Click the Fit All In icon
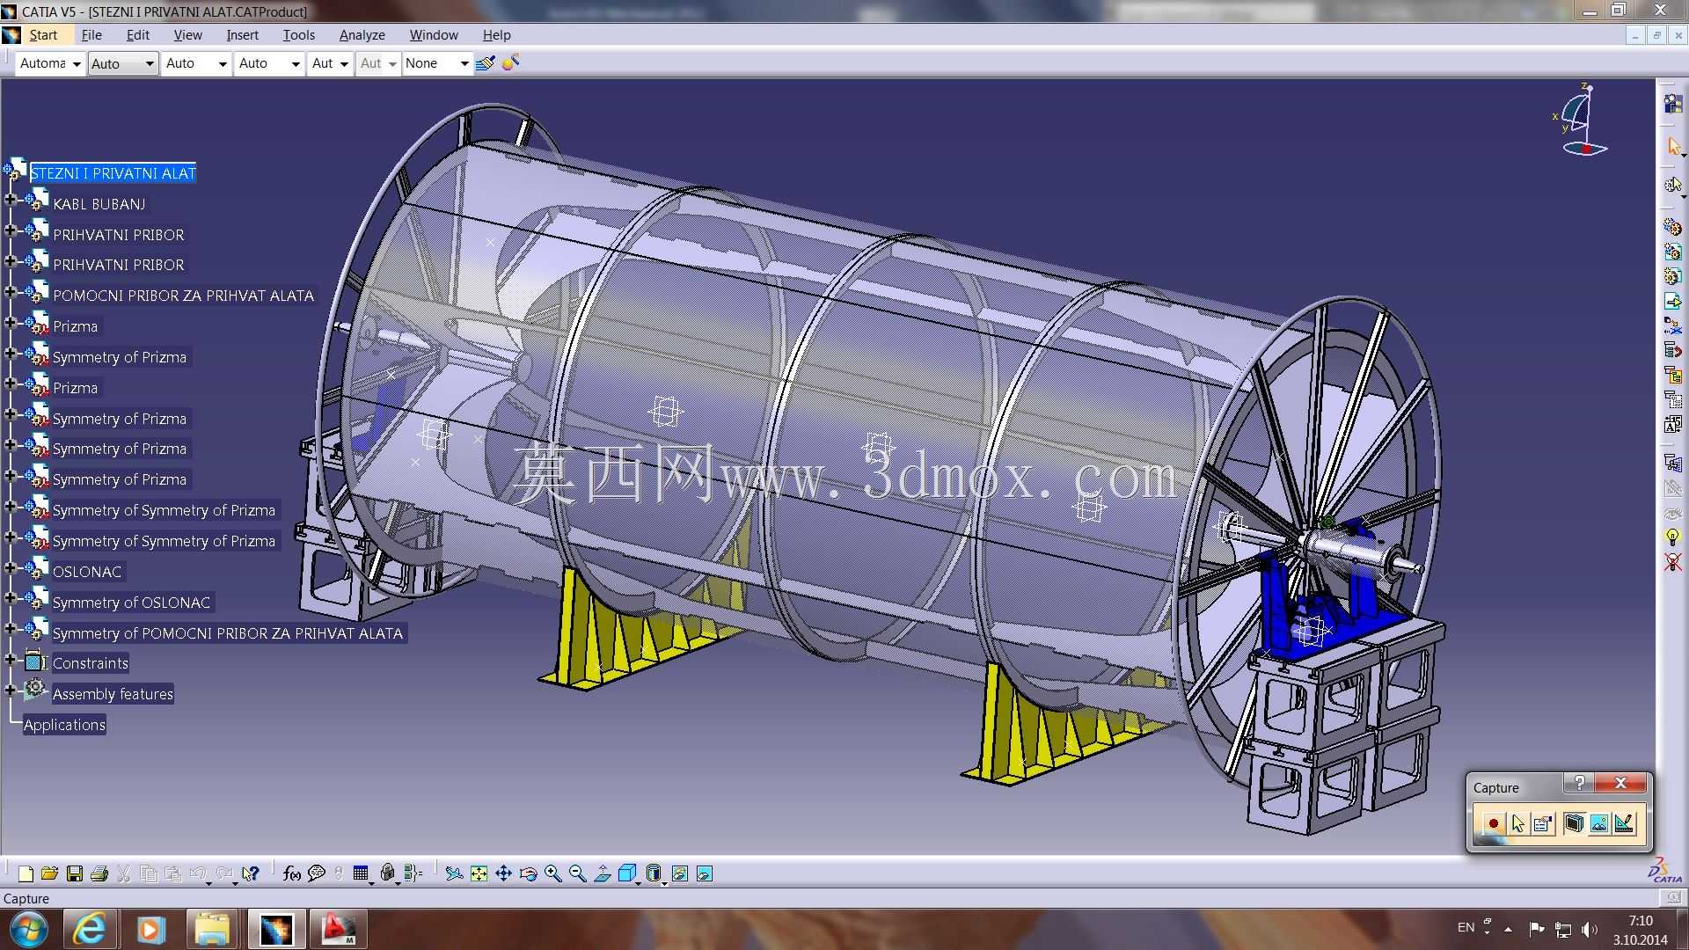 pyautogui.click(x=479, y=873)
